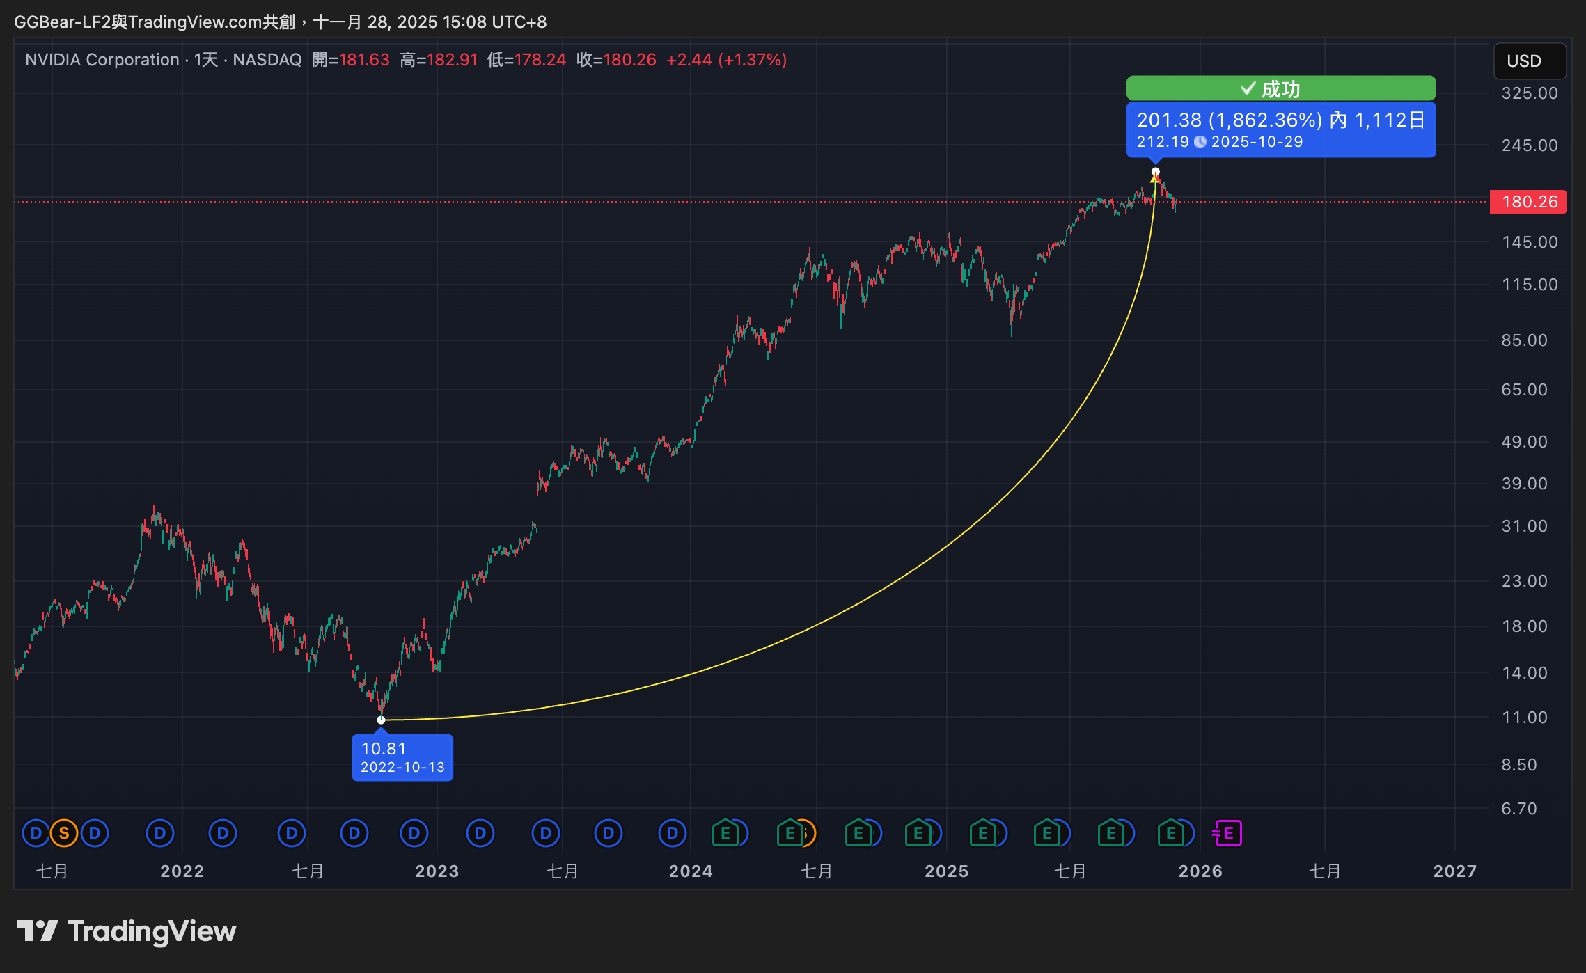
Task: Click the red 180.26 current price tag
Action: 1528,202
